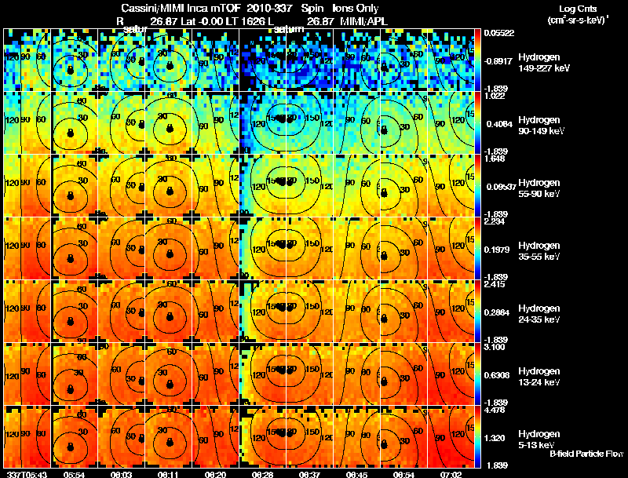This screenshot has width=628, height=478.
Task: Open the Hydrogen 13-24 keV image at 07:02
Action: tap(451, 374)
